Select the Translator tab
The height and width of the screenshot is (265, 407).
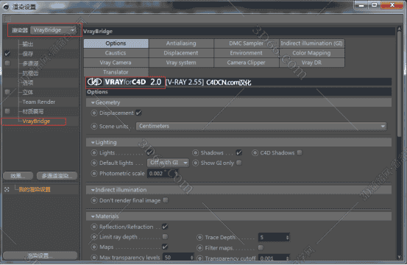(x=116, y=72)
